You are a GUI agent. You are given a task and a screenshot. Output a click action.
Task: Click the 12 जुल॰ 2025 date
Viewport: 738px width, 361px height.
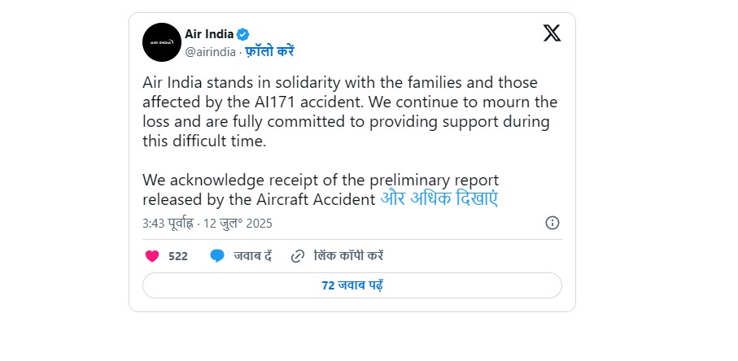pyautogui.click(x=237, y=223)
